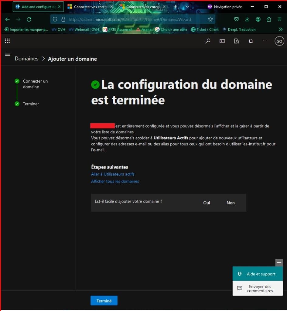The width and height of the screenshot is (287, 311).
Task: Answer Non to the feedback question
Action: pyautogui.click(x=231, y=203)
